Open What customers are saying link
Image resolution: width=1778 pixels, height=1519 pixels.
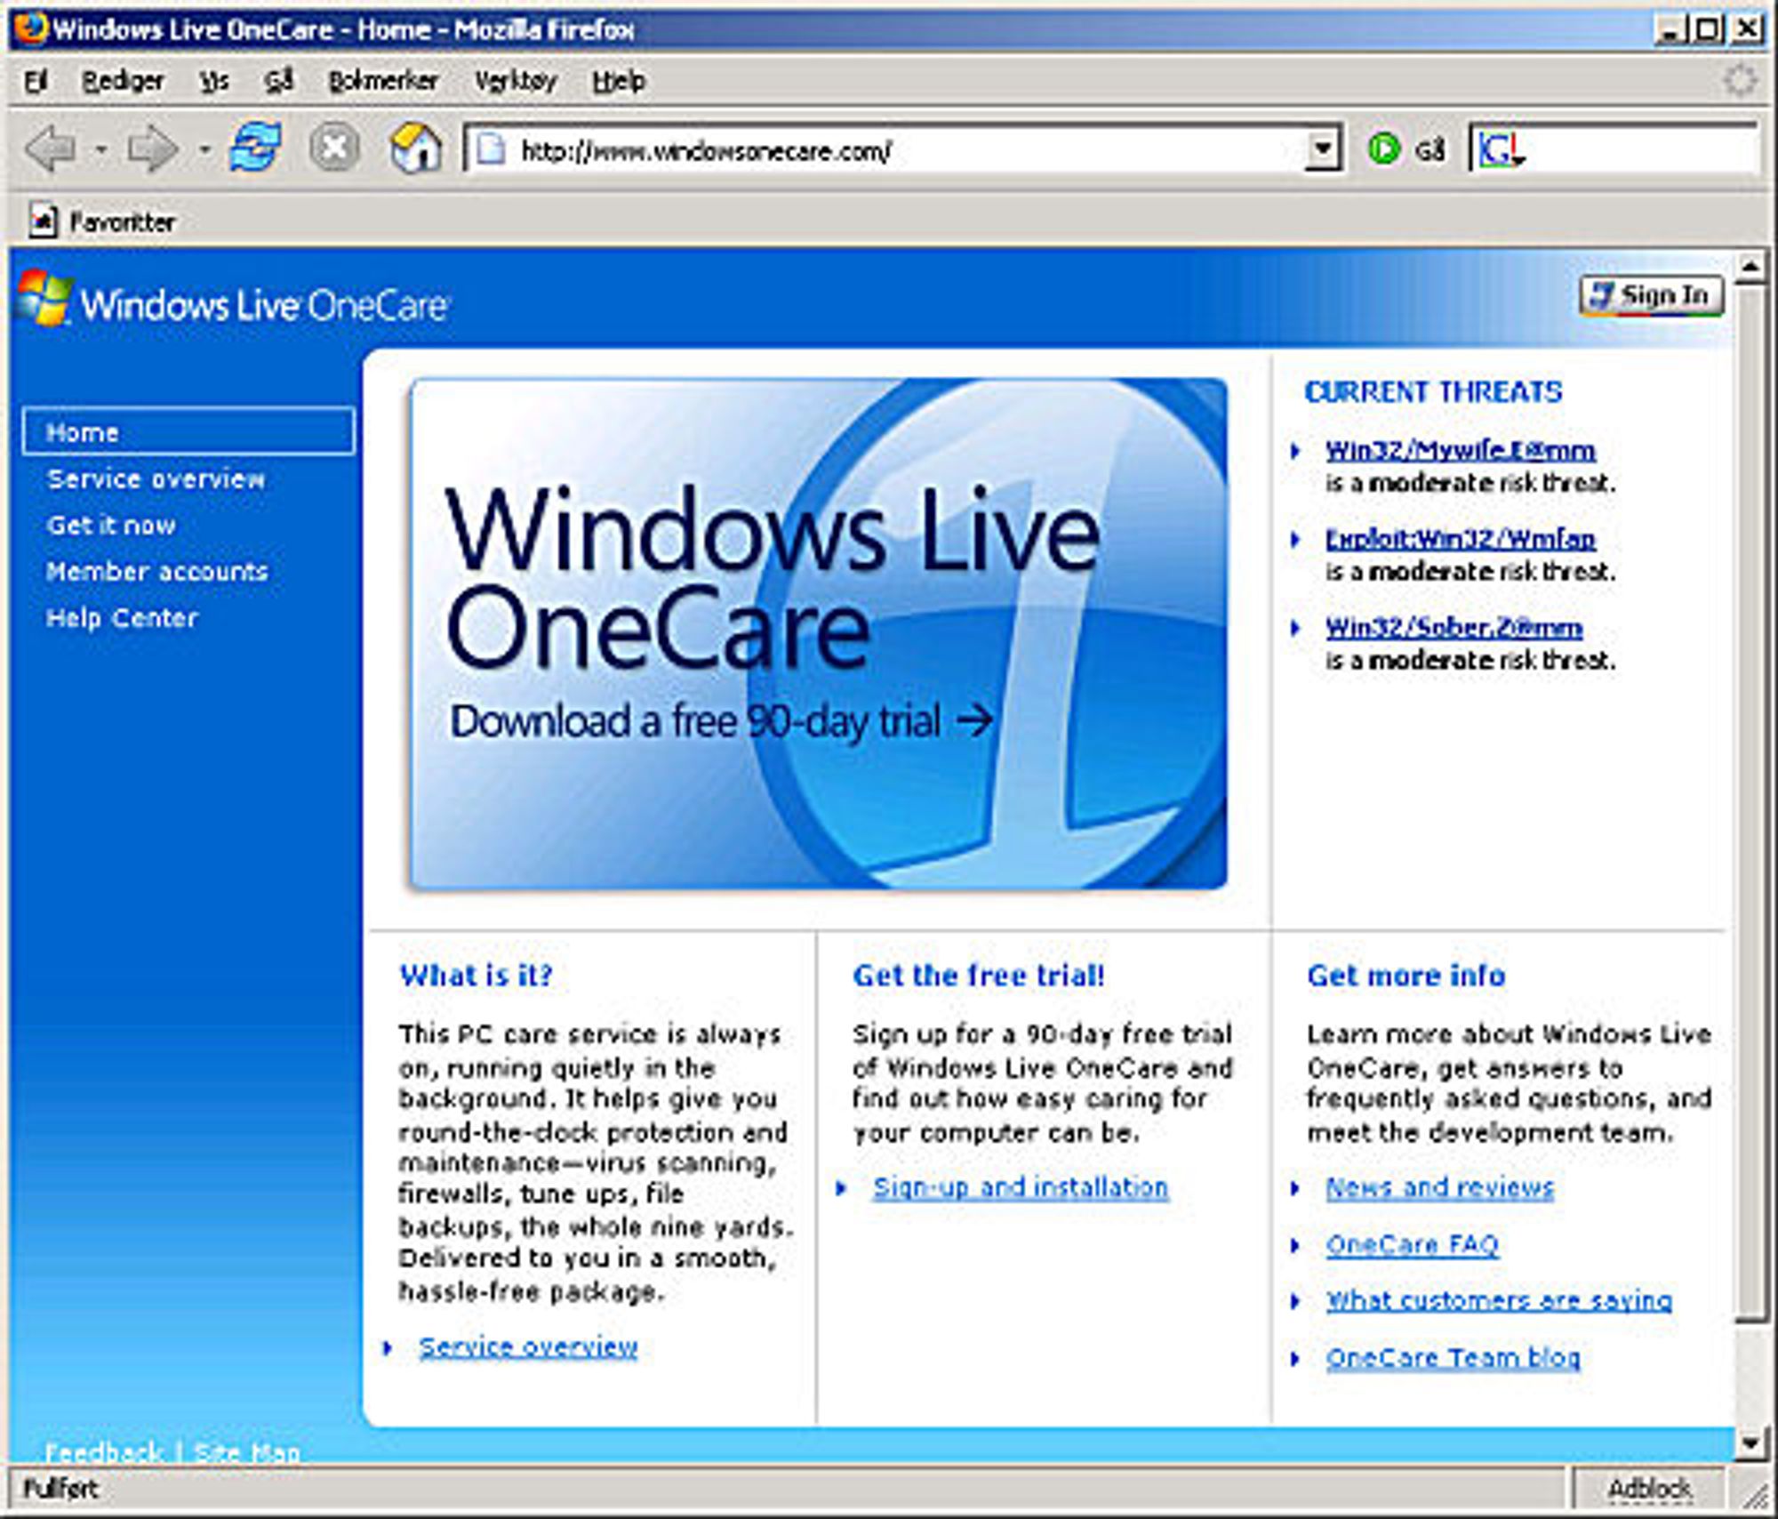pyautogui.click(x=1499, y=1300)
